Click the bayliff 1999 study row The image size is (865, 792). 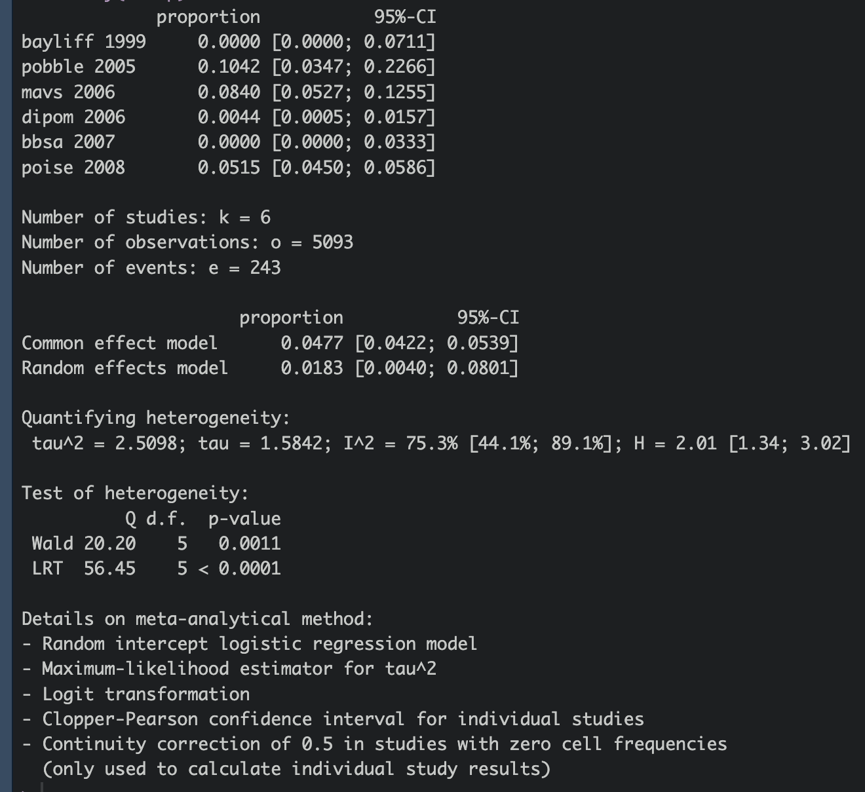pyautogui.click(x=228, y=42)
